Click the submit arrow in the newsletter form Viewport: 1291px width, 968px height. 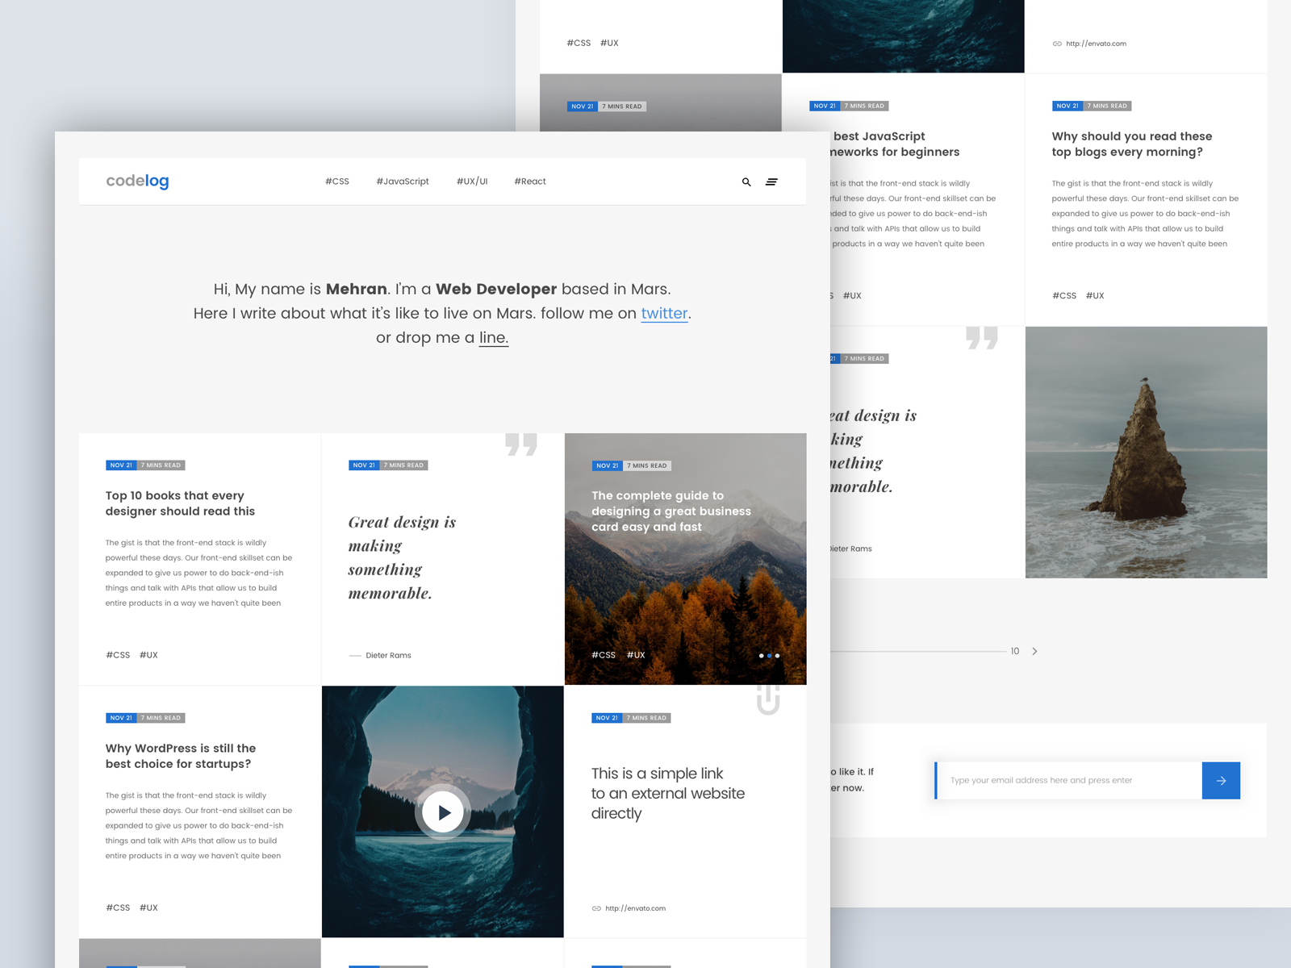[x=1222, y=780]
